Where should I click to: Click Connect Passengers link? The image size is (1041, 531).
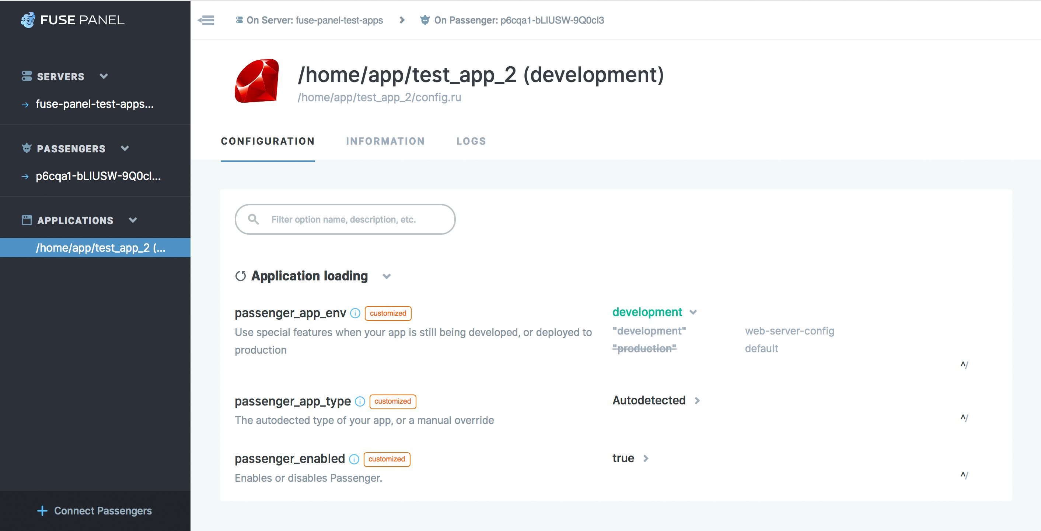pos(95,511)
